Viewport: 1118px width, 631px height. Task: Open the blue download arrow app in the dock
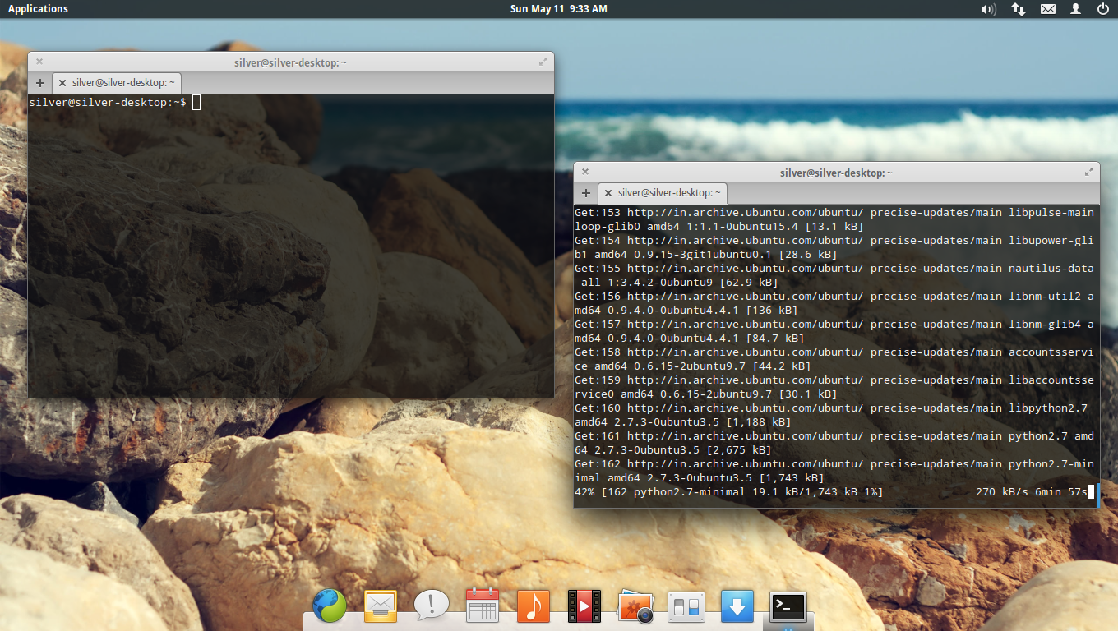point(737,606)
